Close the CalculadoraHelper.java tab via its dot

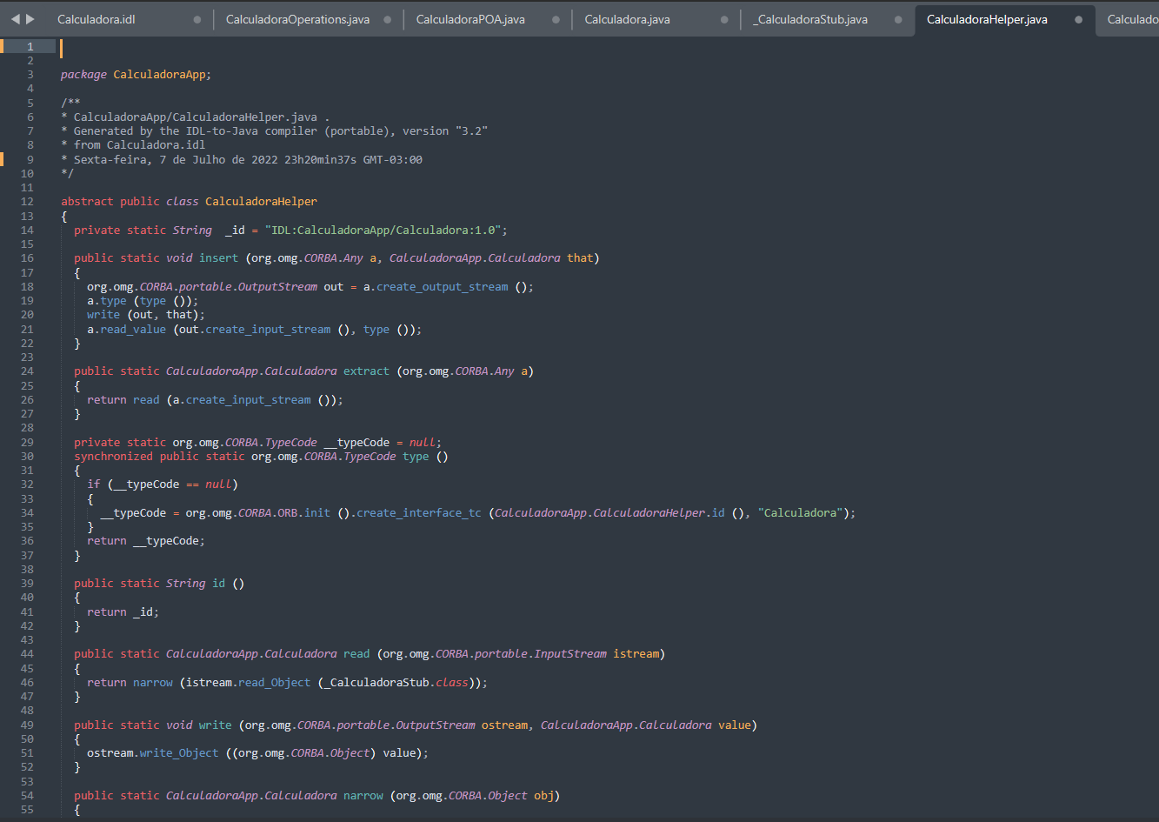pyautogui.click(x=1079, y=19)
